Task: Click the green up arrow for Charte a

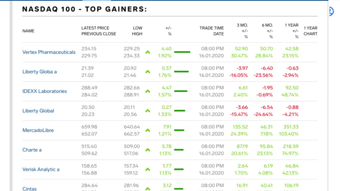Action: (x=148, y=150)
